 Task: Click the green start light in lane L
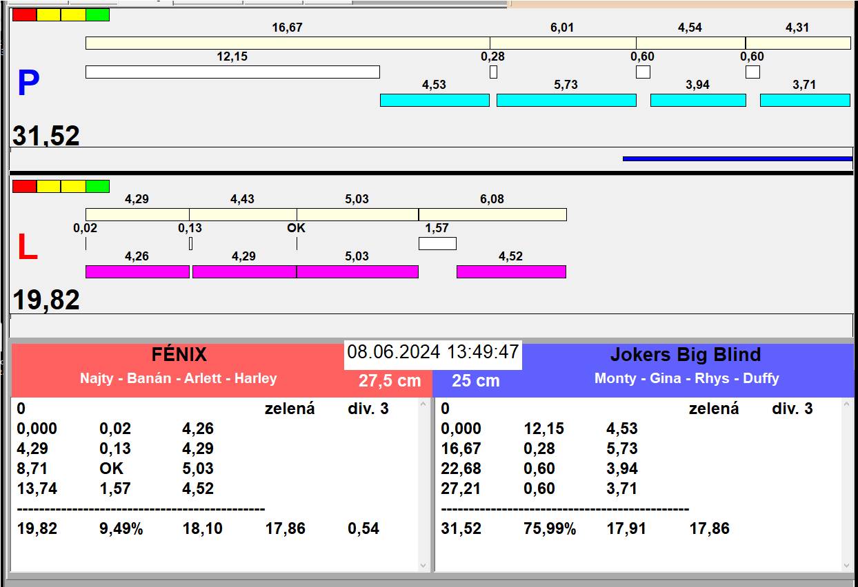tap(97, 186)
